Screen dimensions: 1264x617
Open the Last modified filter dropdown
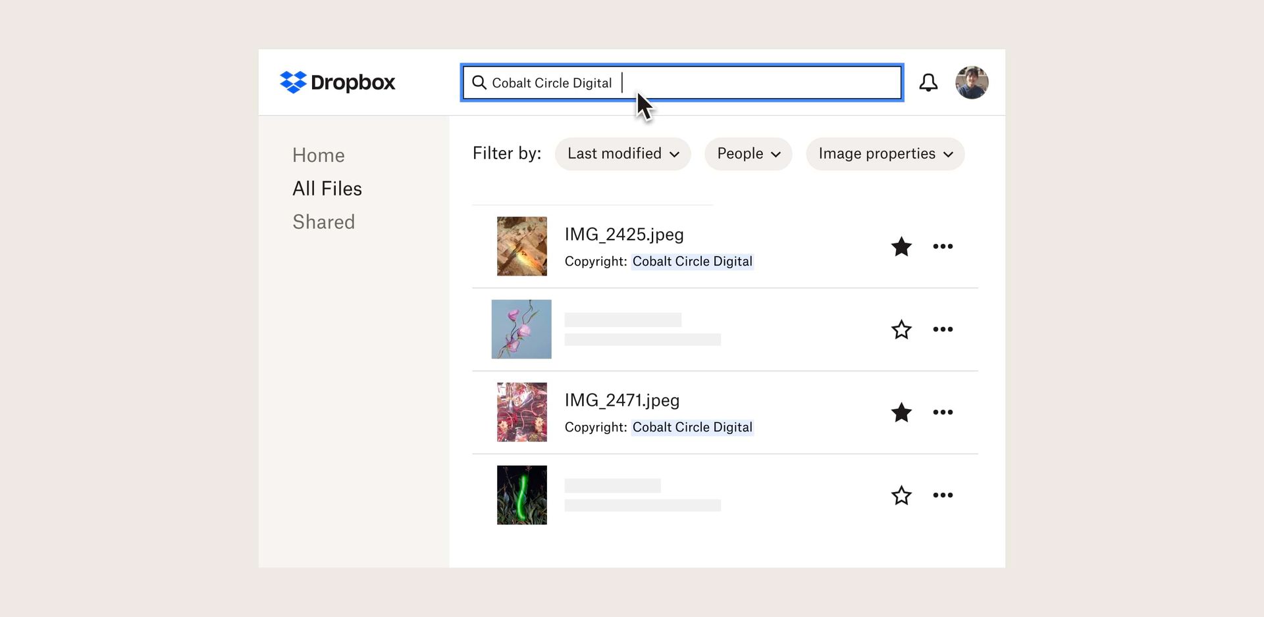click(x=622, y=153)
